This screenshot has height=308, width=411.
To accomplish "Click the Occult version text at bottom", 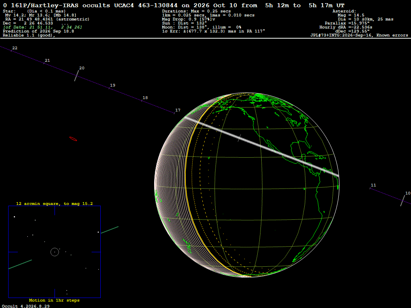I will pos(26,306).
